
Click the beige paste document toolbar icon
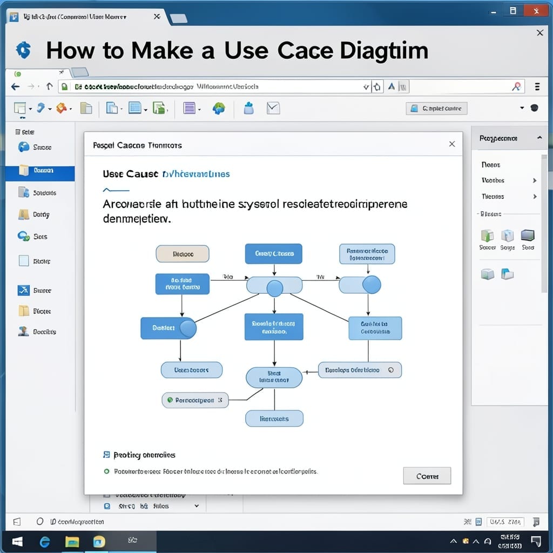(86, 108)
